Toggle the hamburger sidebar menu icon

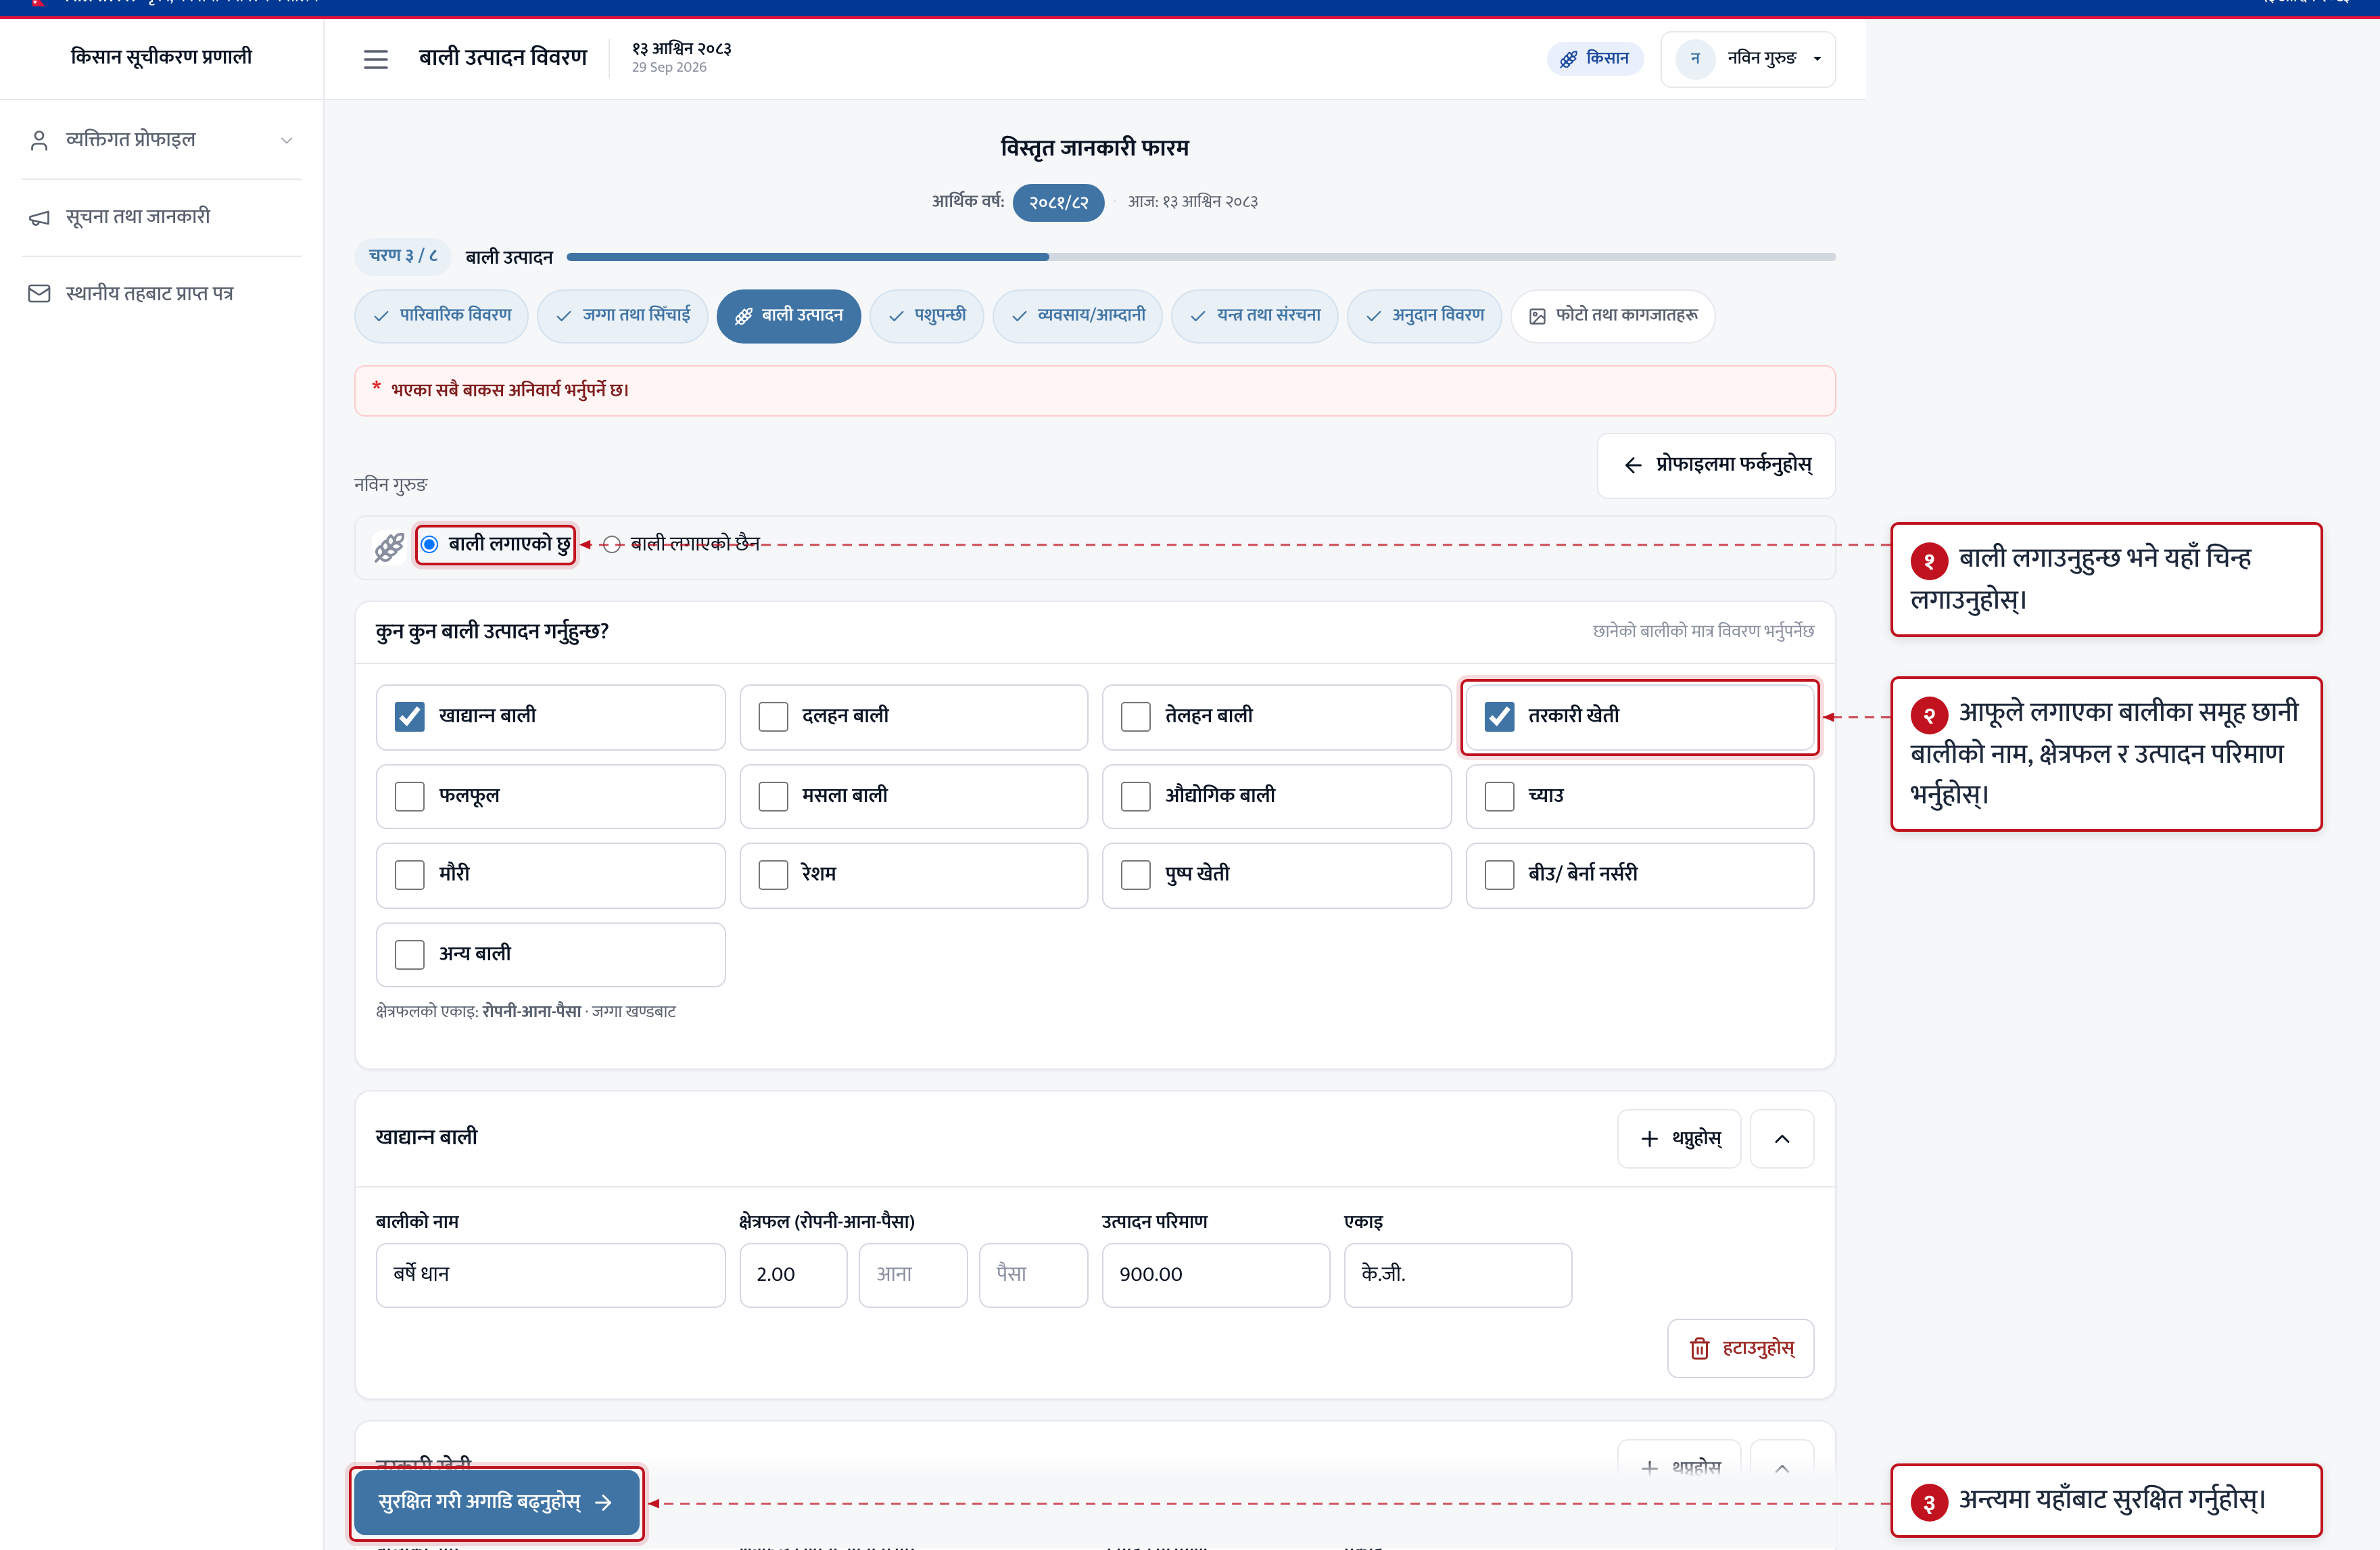(x=375, y=59)
